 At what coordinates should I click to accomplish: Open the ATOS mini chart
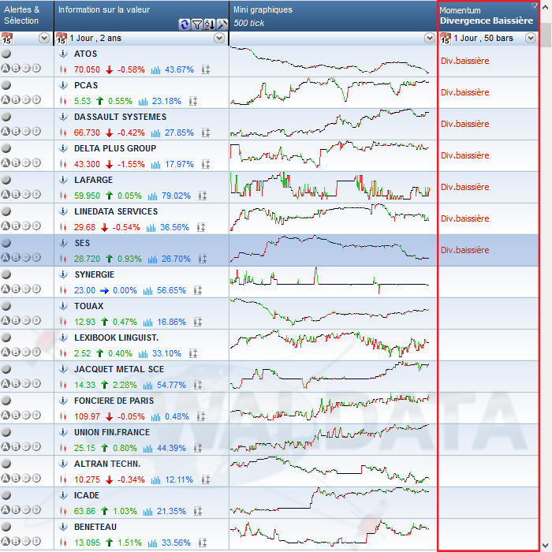tap(330, 61)
